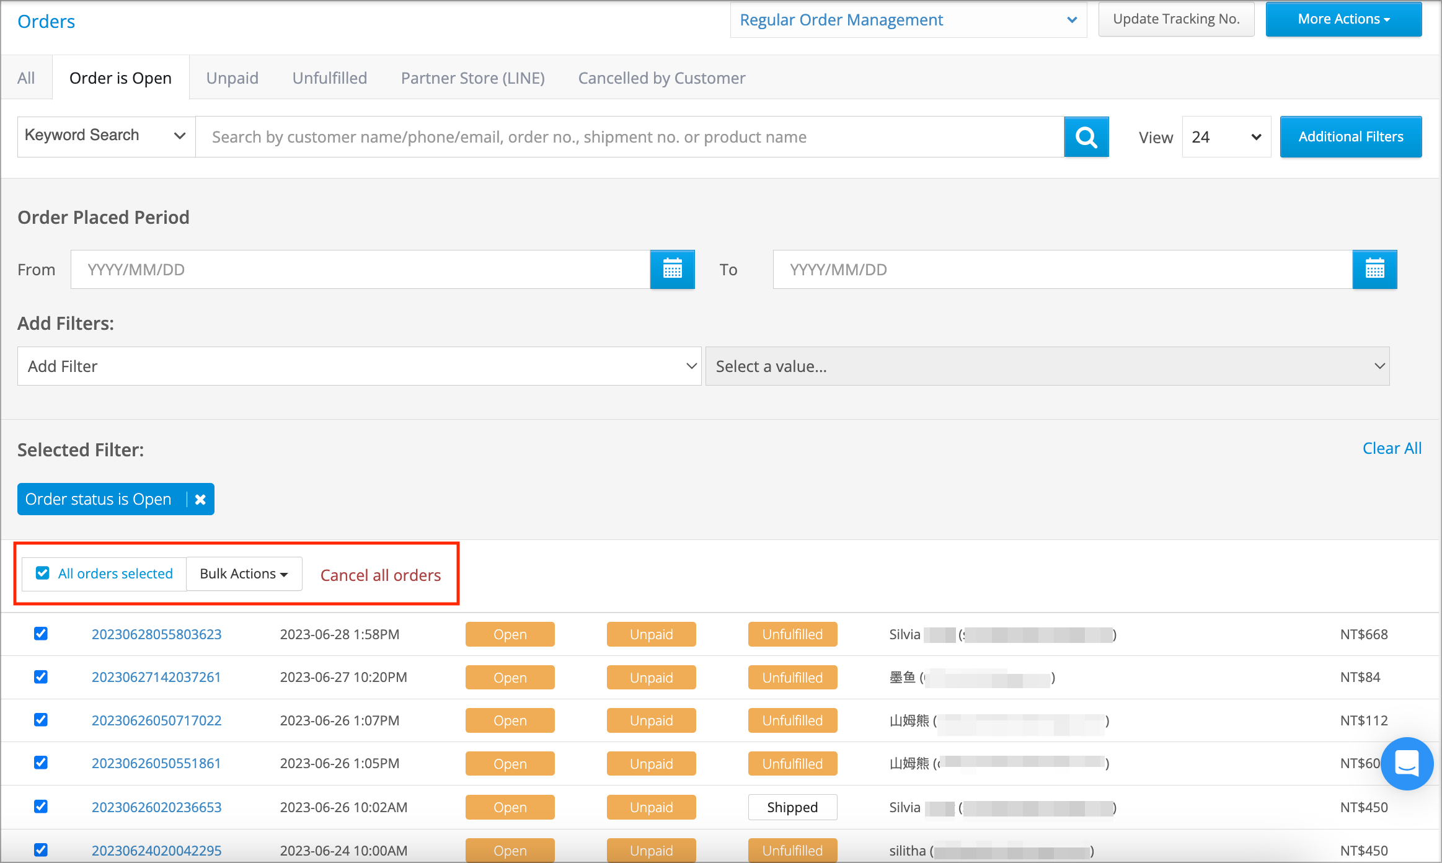The image size is (1442, 863).
Task: Select the Cancelled by Customer tab
Action: pyautogui.click(x=661, y=77)
